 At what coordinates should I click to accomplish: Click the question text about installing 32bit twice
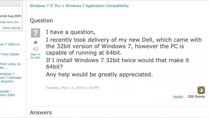[117, 63]
